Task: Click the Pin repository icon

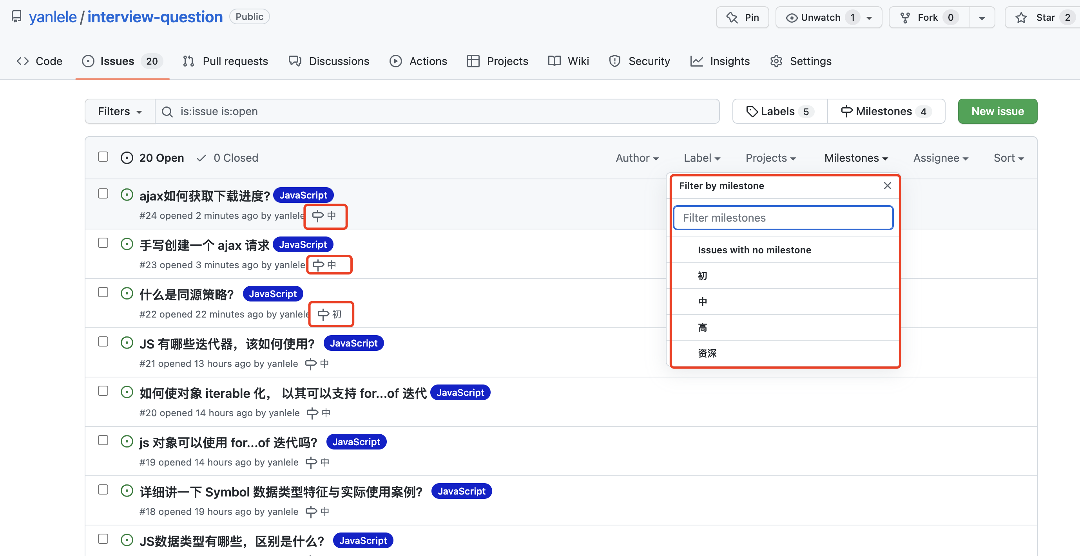Action: point(732,18)
